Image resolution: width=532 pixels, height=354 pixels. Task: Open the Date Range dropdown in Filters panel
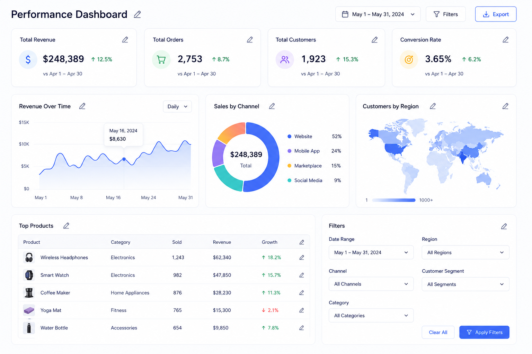coord(371,252)
